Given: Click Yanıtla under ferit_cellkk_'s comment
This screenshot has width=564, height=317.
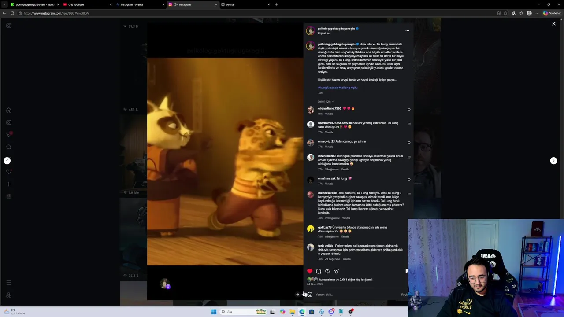Looking at the screenshot, I should 347,259.
